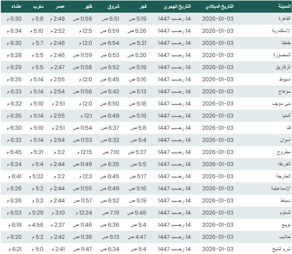Click the القاهرة city name

(285, 19)
